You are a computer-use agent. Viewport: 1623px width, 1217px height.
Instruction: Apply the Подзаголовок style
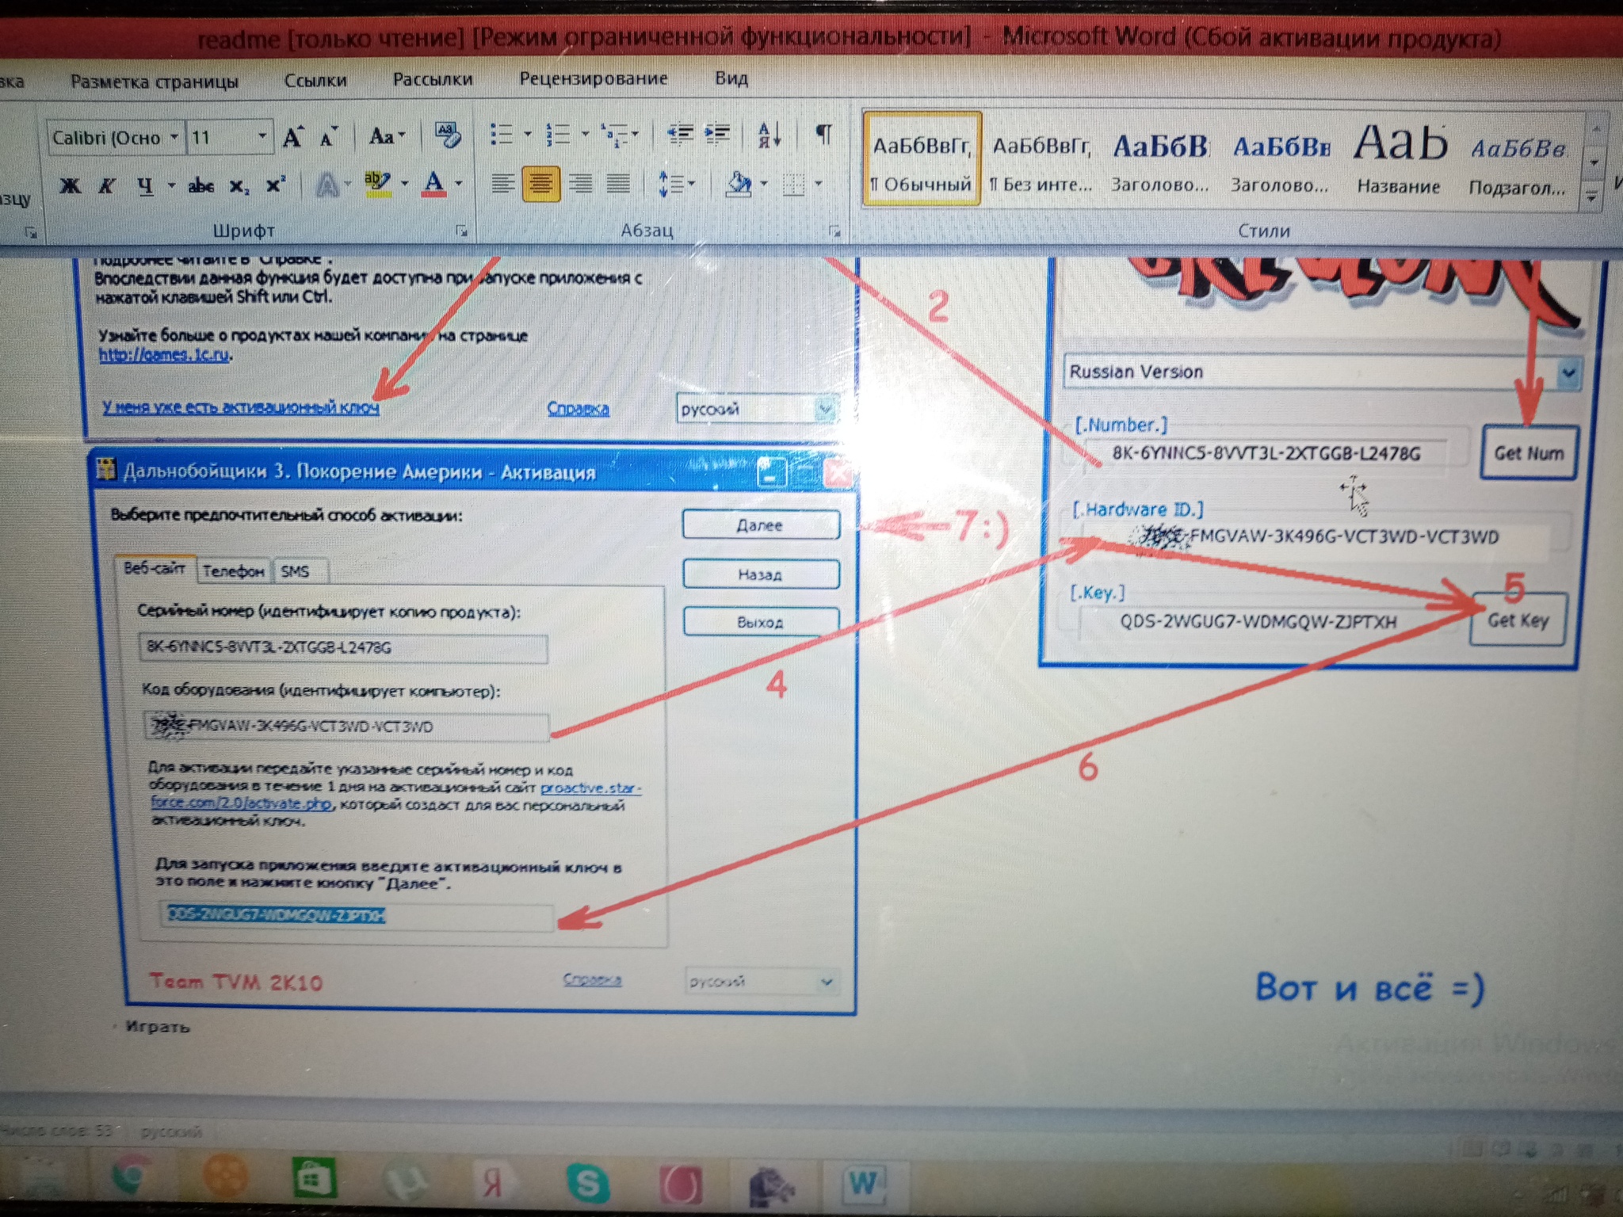[1518, 163]
